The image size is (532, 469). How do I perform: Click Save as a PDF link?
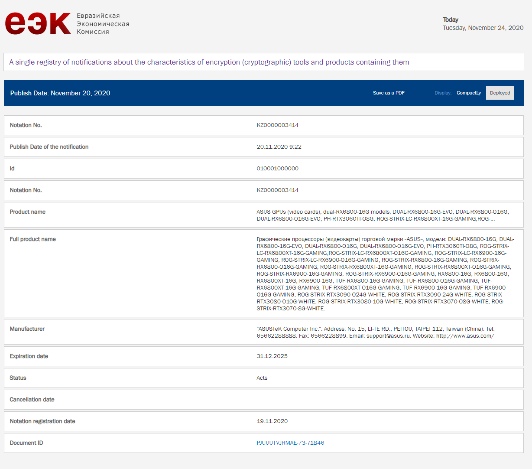click(389, 93)
